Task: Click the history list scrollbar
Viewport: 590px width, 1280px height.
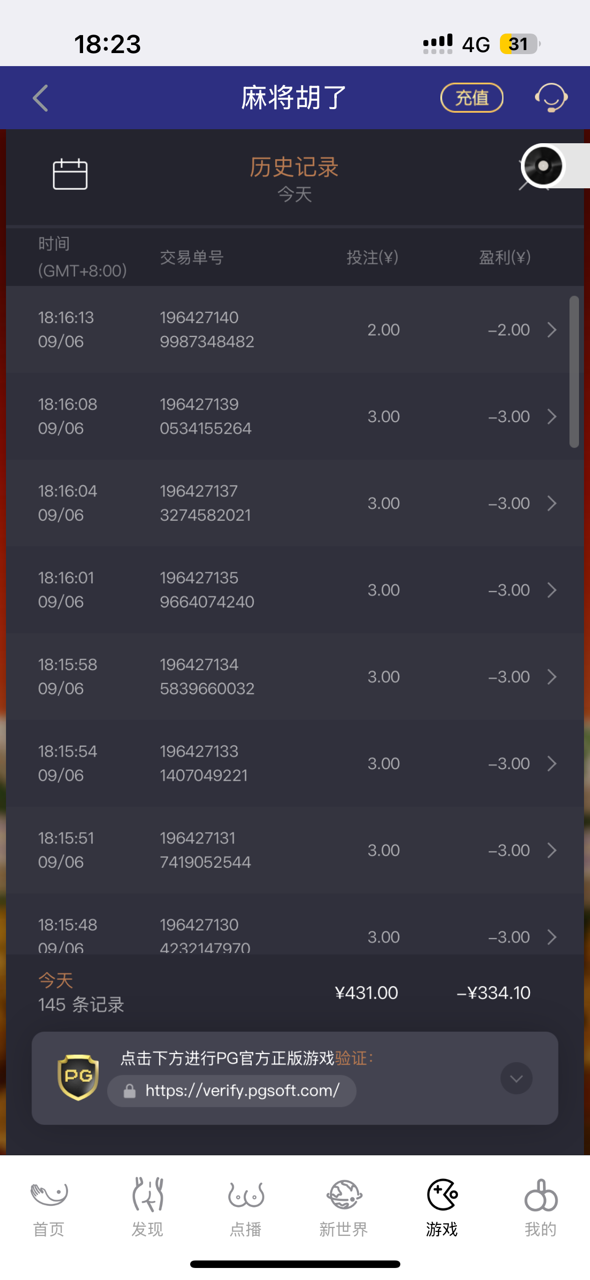Action: pos(574,372)
